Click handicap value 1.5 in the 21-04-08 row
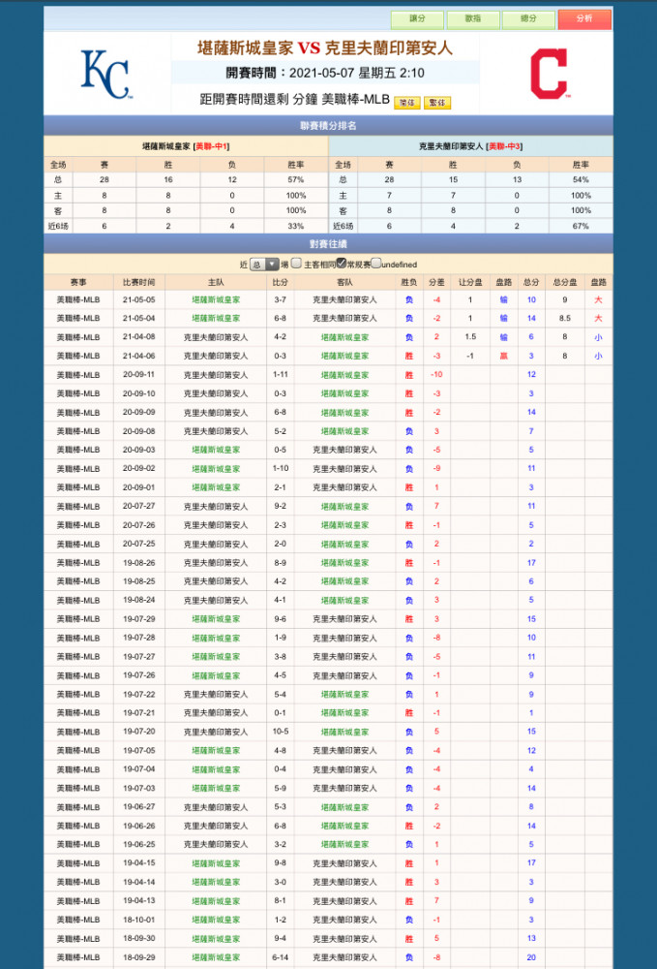Screen dimensions: 657x969 (470, 337)
